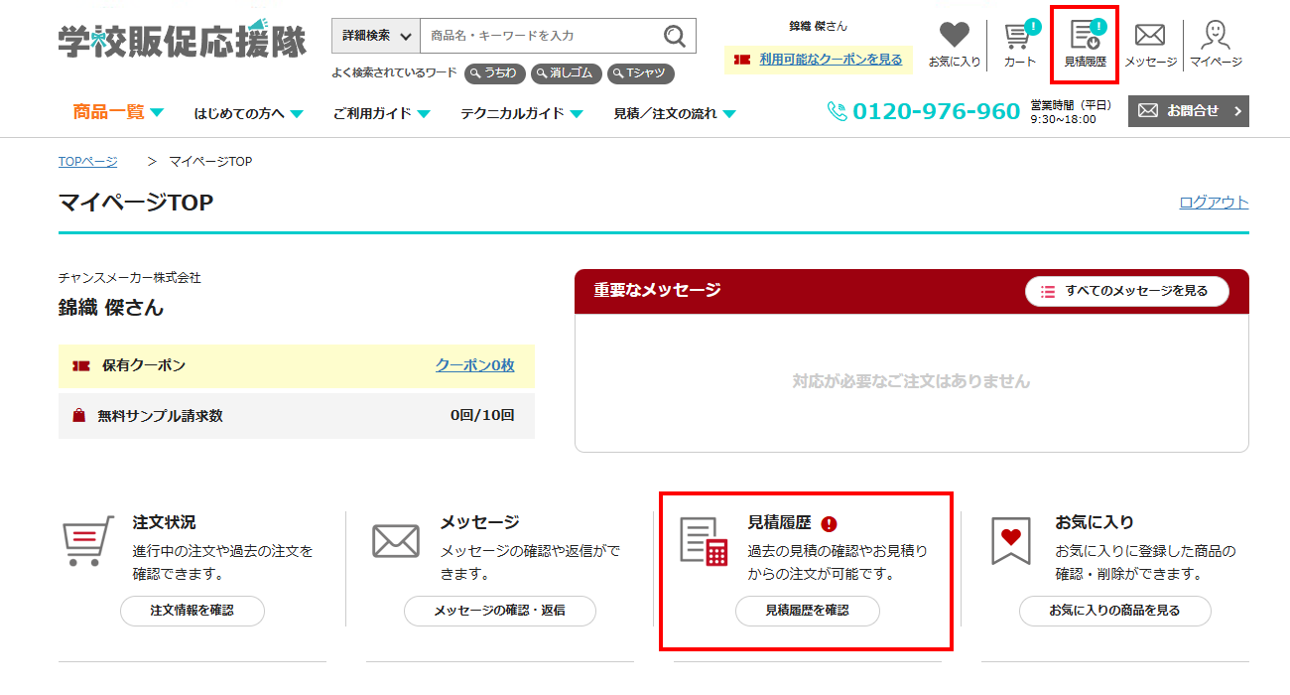Screen dimensions: 1290x695
Task: Open the 利用可能なクーポンを見る link
Action: coord(830,60)
